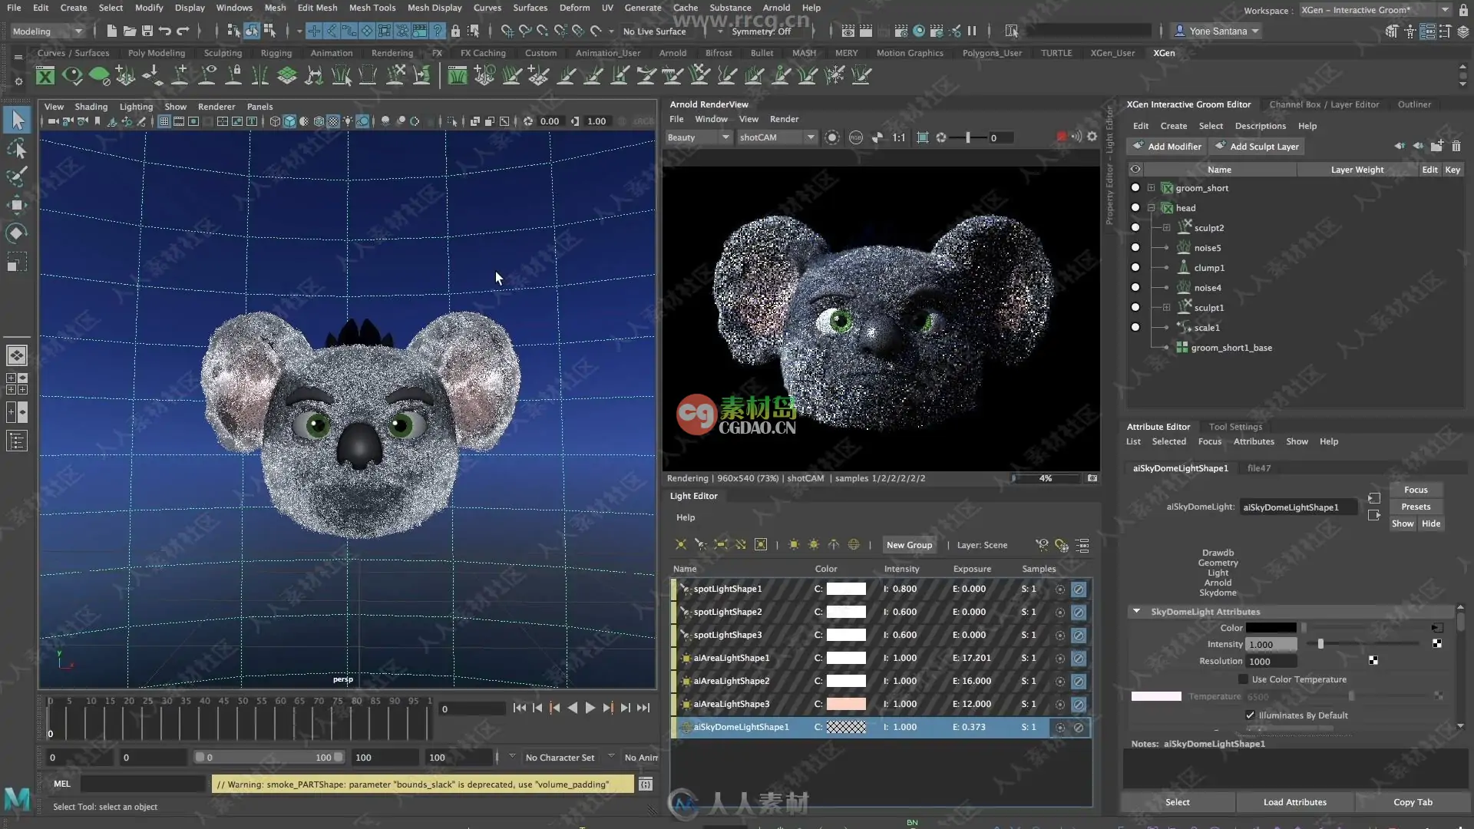Play animation forwards
The height and width of the screenshot is (829, 1474).
tap(590, 708)
